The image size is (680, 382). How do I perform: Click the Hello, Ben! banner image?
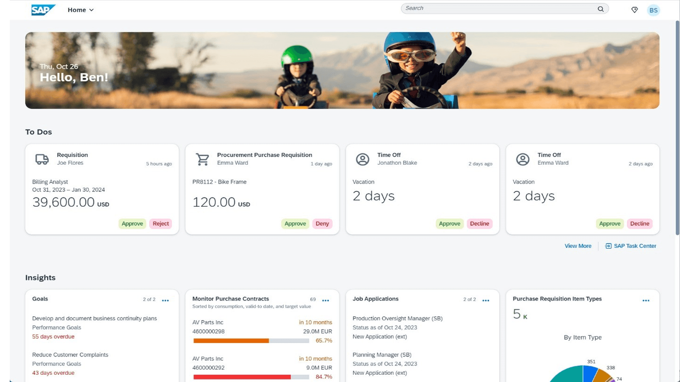[x=342, y=70]
